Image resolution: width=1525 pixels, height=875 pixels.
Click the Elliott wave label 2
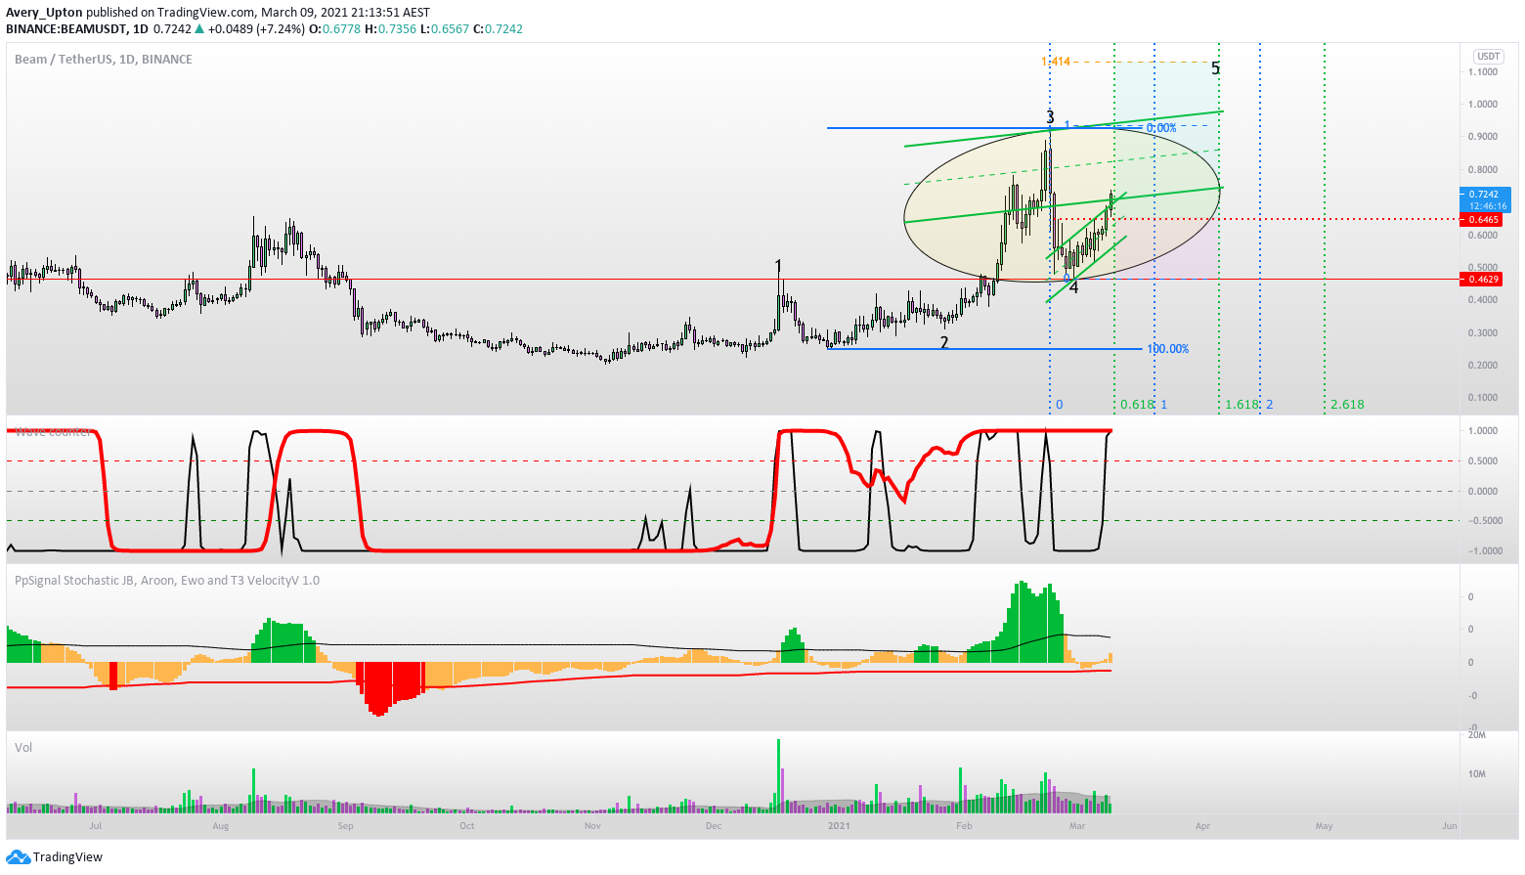(x=944, y=343)
